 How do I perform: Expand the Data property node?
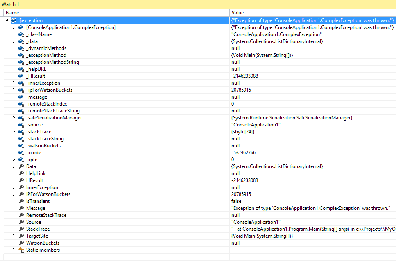point(14,166)
